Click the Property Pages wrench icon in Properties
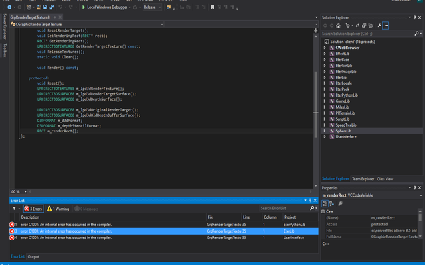 tap(340, 203)
